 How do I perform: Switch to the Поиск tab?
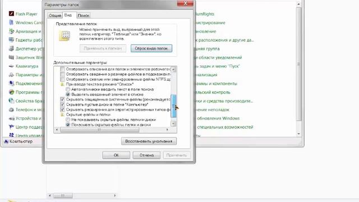(x=84, y=15)
